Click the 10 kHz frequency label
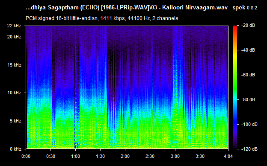The height and width of the screenshot is (166, 267). click(x=14, y=93)
